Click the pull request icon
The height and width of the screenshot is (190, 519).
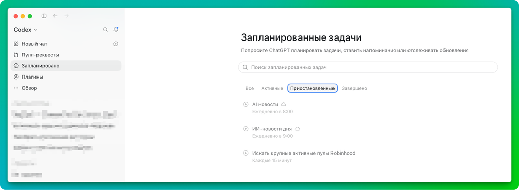tap(16, 55)
